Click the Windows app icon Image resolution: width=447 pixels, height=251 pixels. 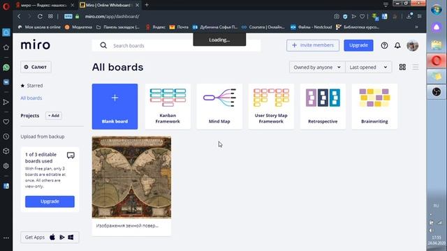[71, 237]
